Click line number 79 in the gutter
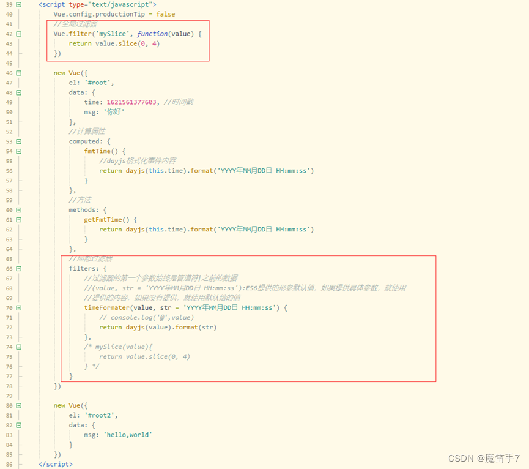Screen dimensions: 529x469 9,396
